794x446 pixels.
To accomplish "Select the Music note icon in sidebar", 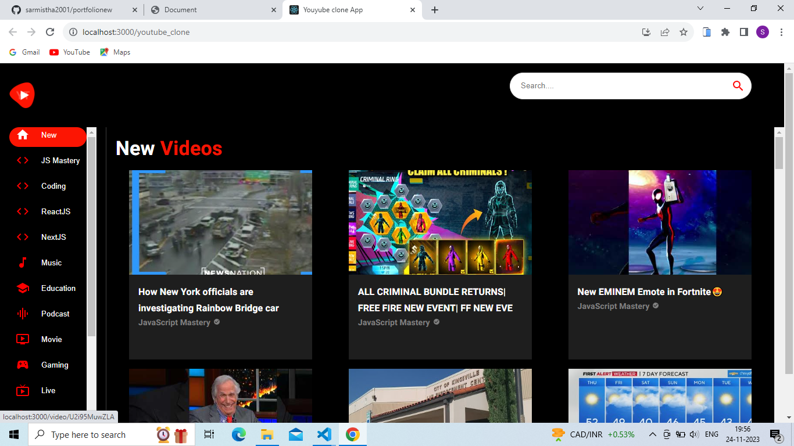I will (23, 262).
